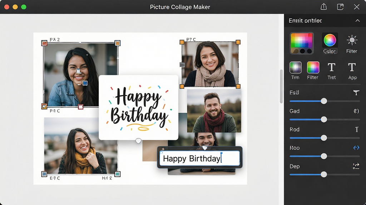
Task: Select the woman in denim jacket photo
Action: 81,75
